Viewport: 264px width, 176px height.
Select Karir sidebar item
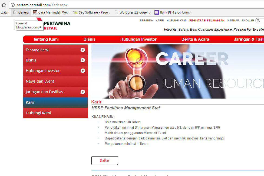55,102
